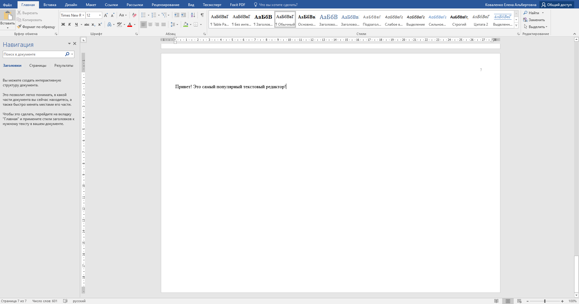This screenshot has width=579, height=304.
Task: Click the bulleted list icon
Action: [x=144, y=15]
